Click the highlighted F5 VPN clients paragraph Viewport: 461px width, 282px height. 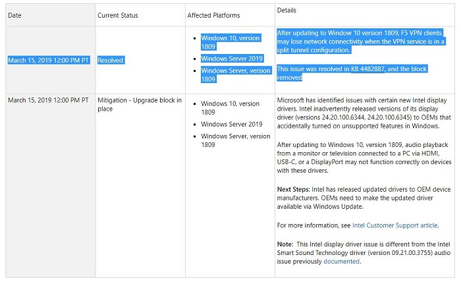point(360,41)
